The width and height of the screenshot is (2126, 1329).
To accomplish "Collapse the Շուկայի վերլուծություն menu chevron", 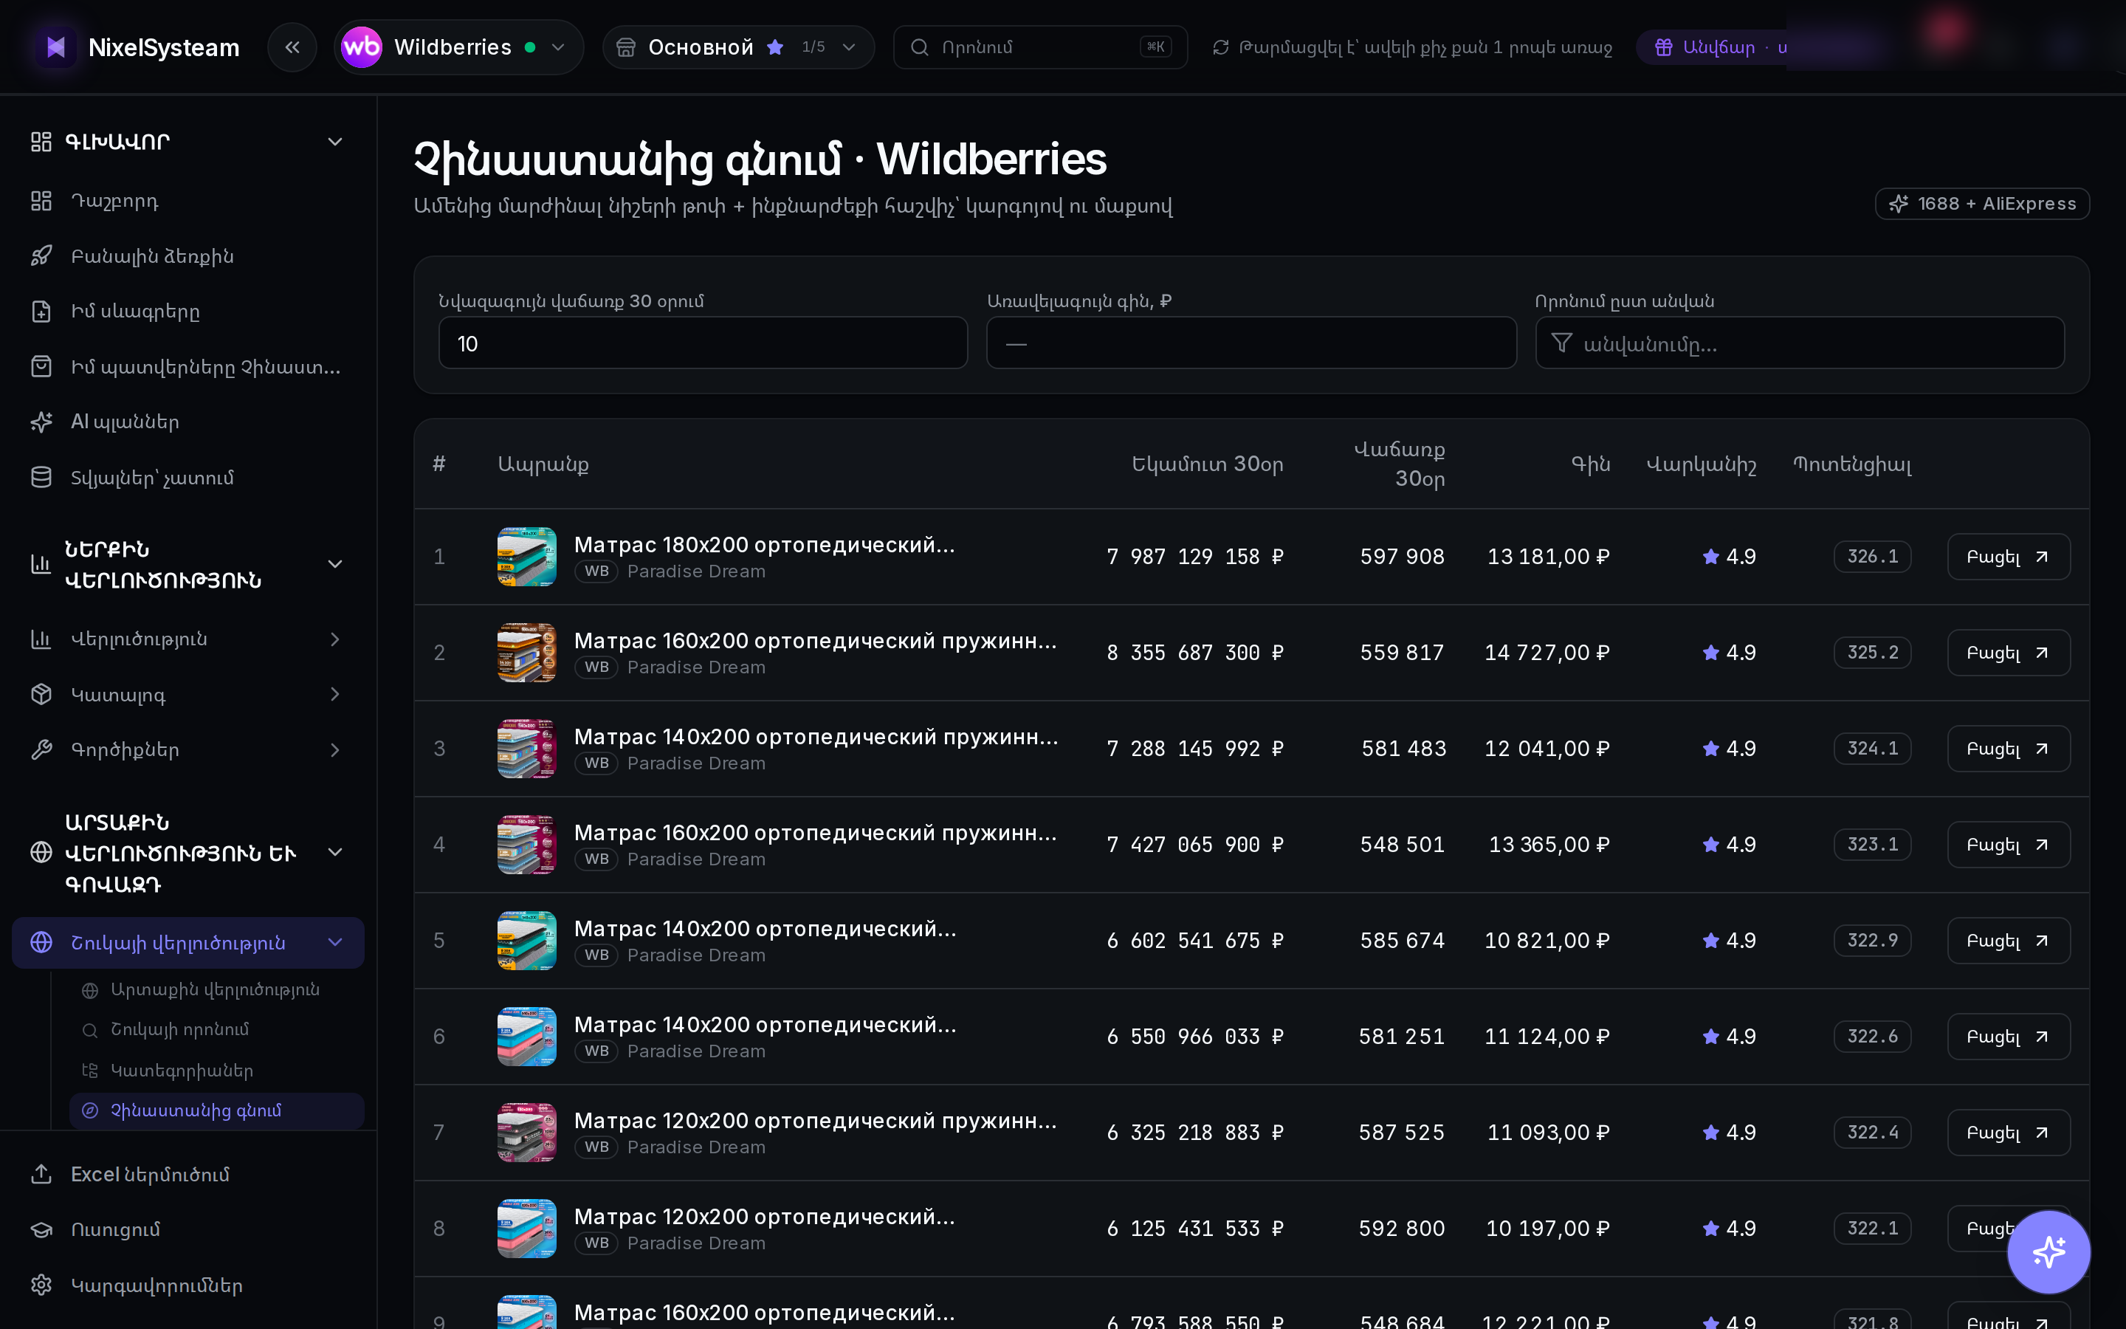I will [334, 942].
